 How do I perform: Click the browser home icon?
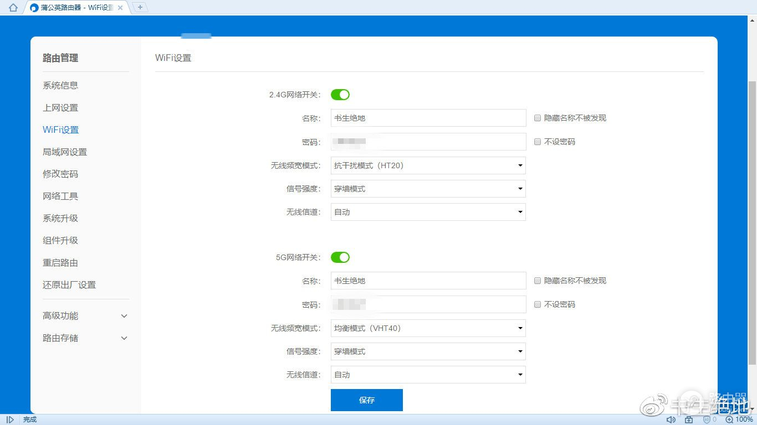coord(13,8)
